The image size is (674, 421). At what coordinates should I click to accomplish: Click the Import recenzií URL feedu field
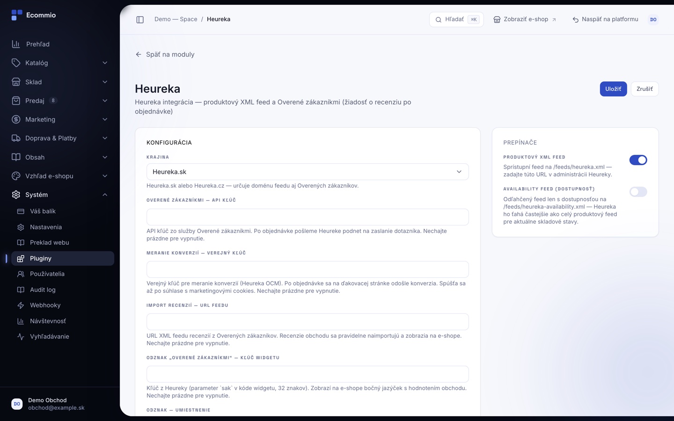pyautogui.click(x=308, y=322)
